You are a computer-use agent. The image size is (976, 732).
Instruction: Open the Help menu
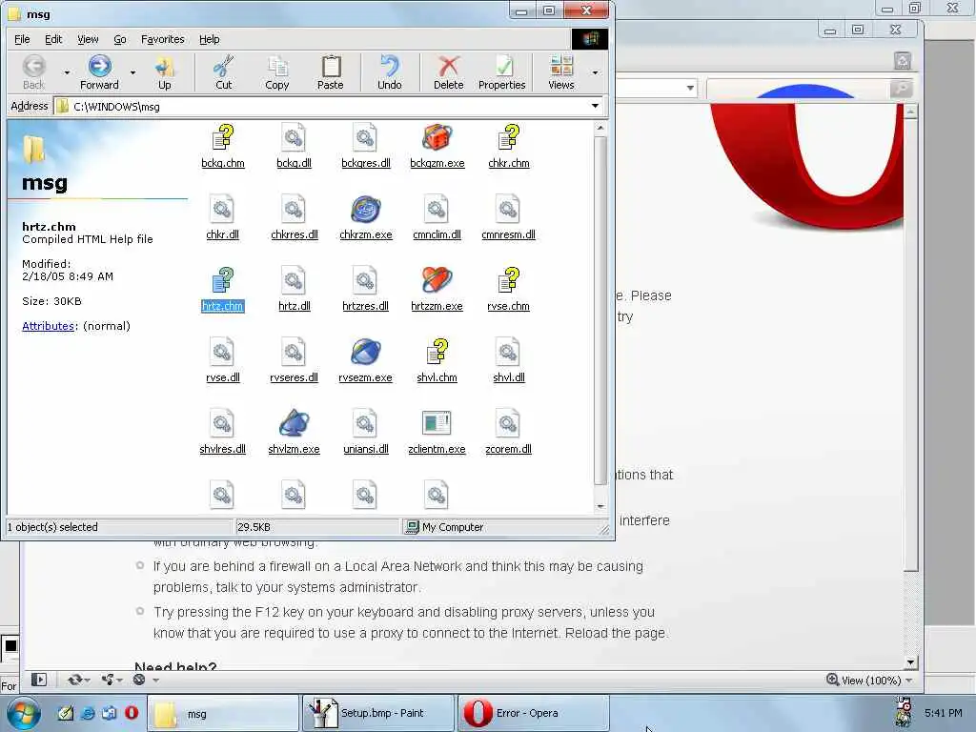209,39
